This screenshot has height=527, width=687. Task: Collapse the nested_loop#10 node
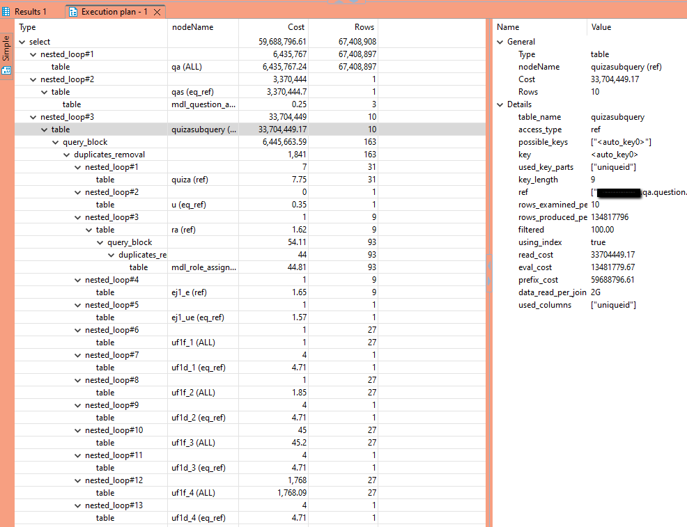click(78, 431)
